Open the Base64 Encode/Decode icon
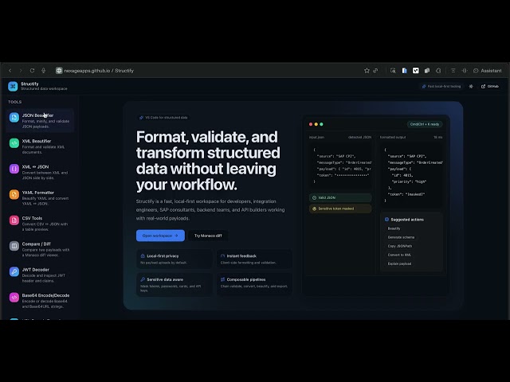This screenshot has width=510, height=382. (x=14, y=297)
